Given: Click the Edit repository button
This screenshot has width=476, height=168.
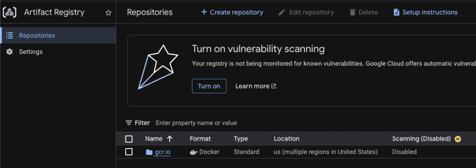Looking at the screenshot, I should (306, 13).
